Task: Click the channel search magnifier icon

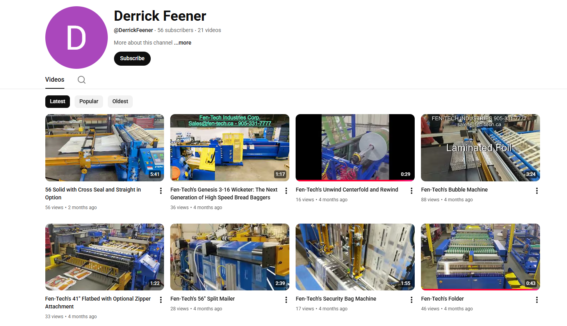Action: tap(81, 80)
